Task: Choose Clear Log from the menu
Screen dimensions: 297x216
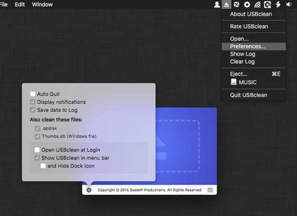Action: pyautogui.click(x=254, y=61)
